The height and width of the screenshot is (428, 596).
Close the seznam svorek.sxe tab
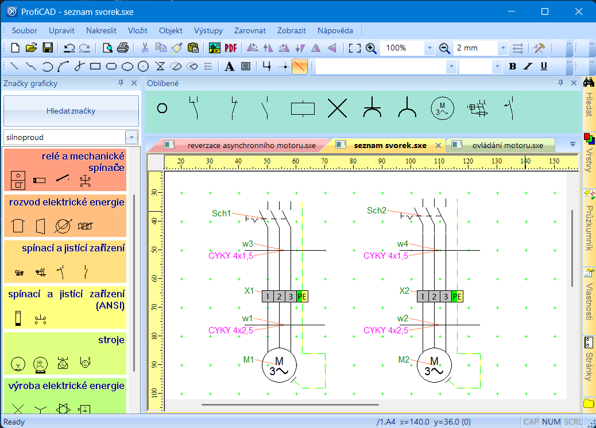click(438, 146)
